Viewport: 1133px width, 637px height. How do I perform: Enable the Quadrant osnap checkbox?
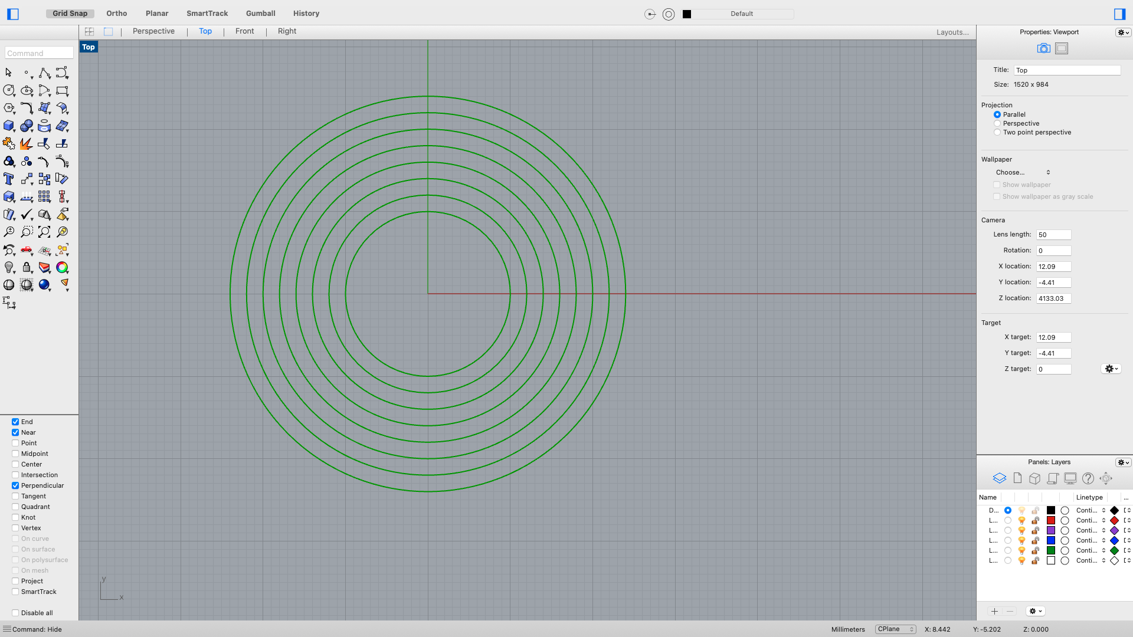pos(15,506)
